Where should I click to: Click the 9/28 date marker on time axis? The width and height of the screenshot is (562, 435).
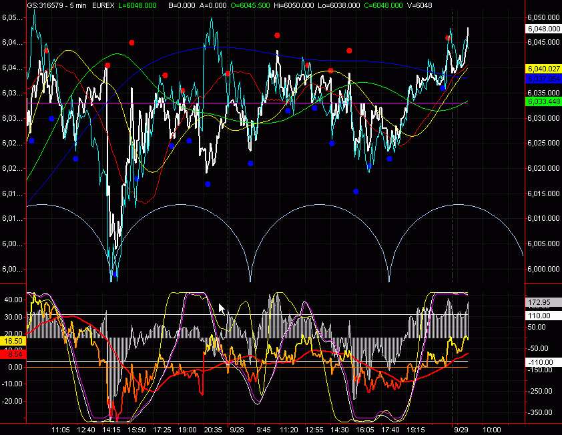point(237,430)
